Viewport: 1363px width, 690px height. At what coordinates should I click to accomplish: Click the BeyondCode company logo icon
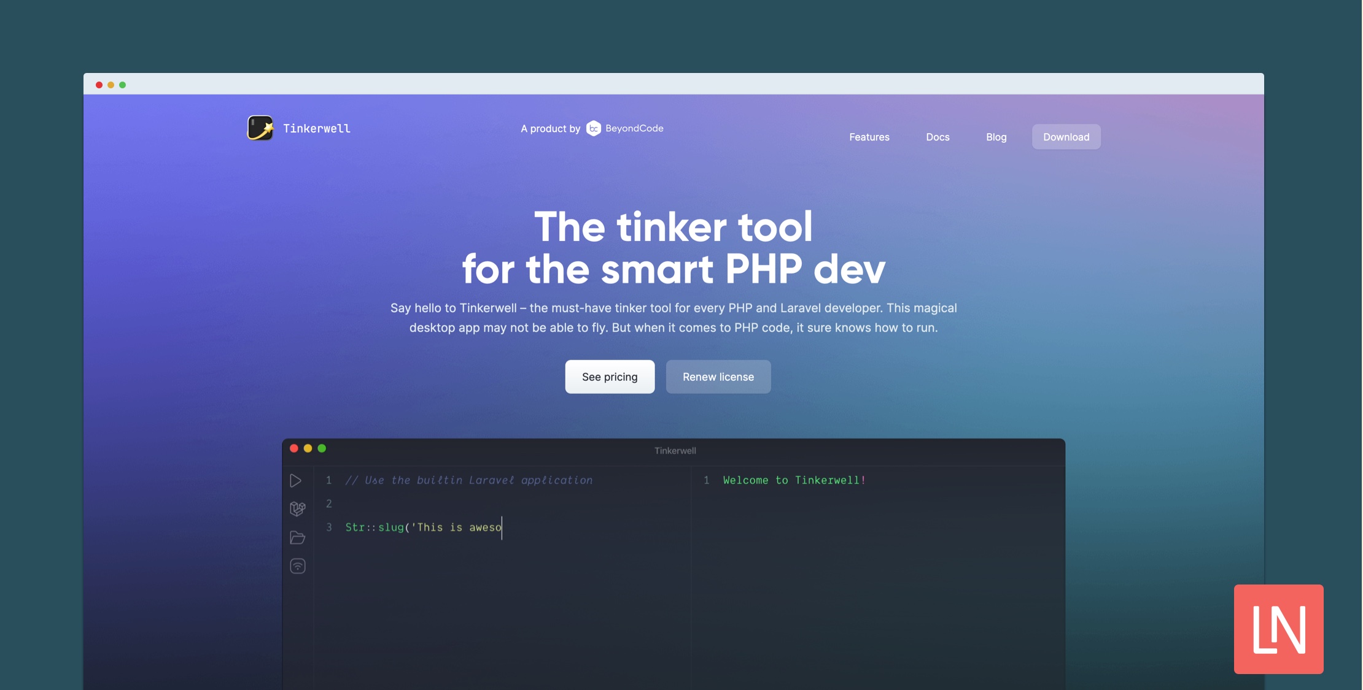(594, 128)
